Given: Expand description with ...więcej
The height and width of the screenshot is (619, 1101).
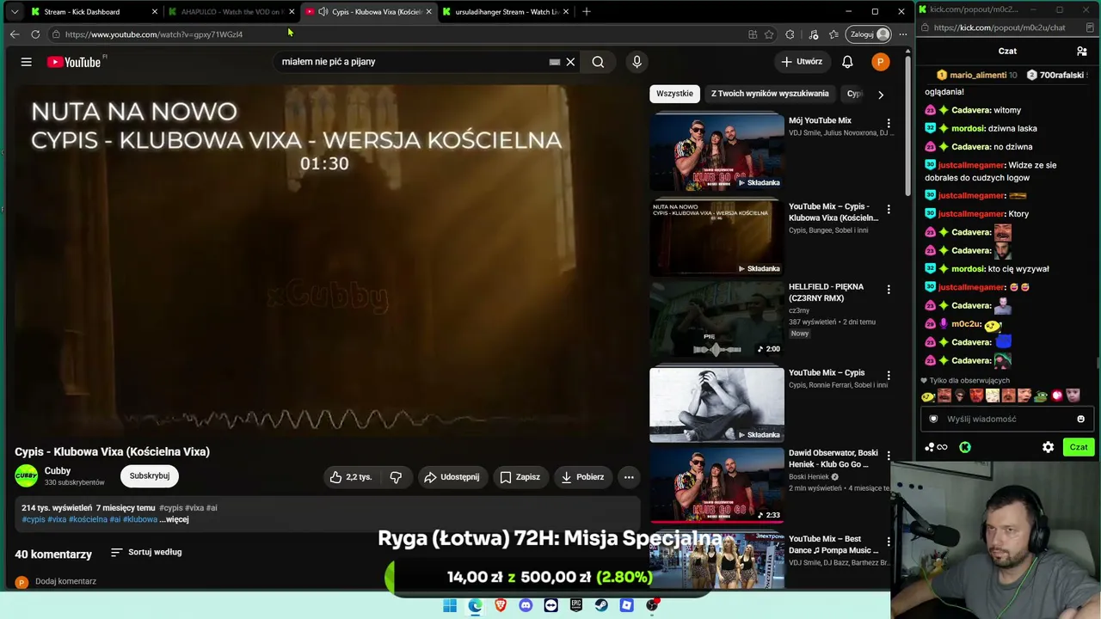Looking at the screenshot, I should (x=174, y=519).
